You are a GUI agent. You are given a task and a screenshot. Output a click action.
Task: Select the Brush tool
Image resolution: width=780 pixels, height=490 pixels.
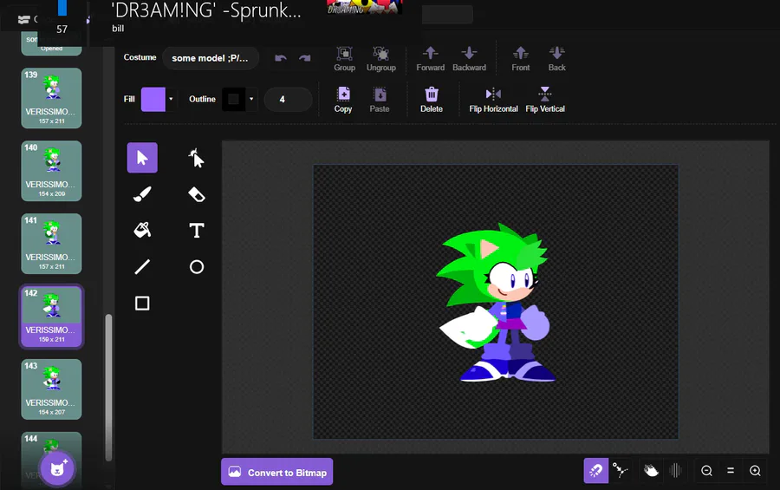[142, 194]
